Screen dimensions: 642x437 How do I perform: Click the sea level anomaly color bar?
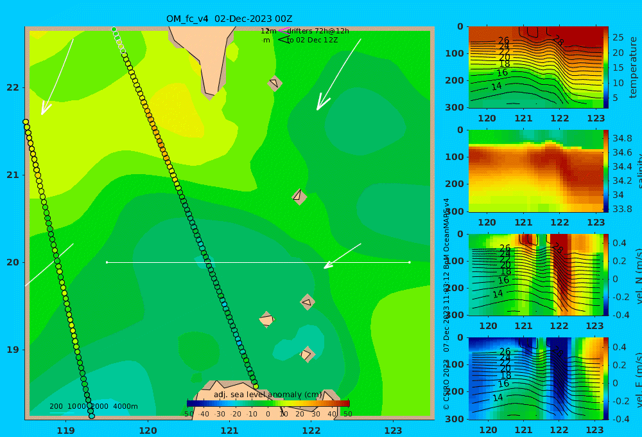[268, 404]
